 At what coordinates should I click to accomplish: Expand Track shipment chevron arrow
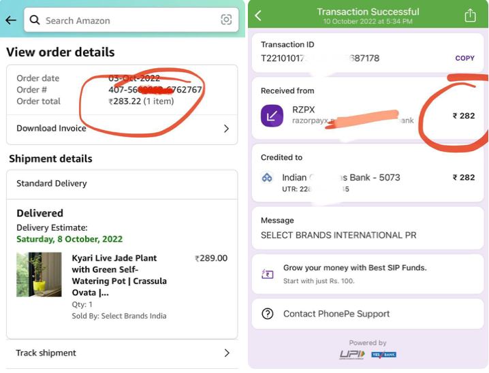pyautogui.click(x=227, y=353)
